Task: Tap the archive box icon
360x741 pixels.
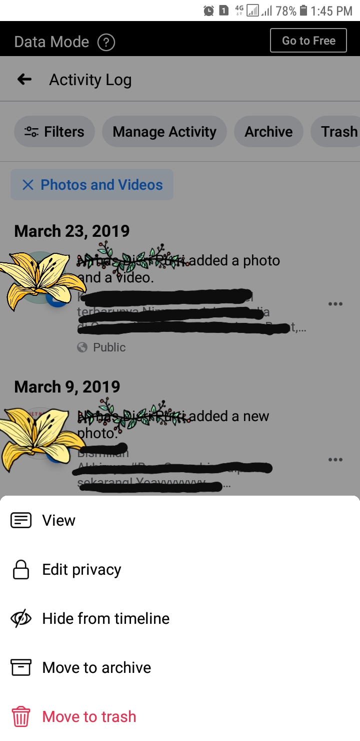Action: coord(21,667)
